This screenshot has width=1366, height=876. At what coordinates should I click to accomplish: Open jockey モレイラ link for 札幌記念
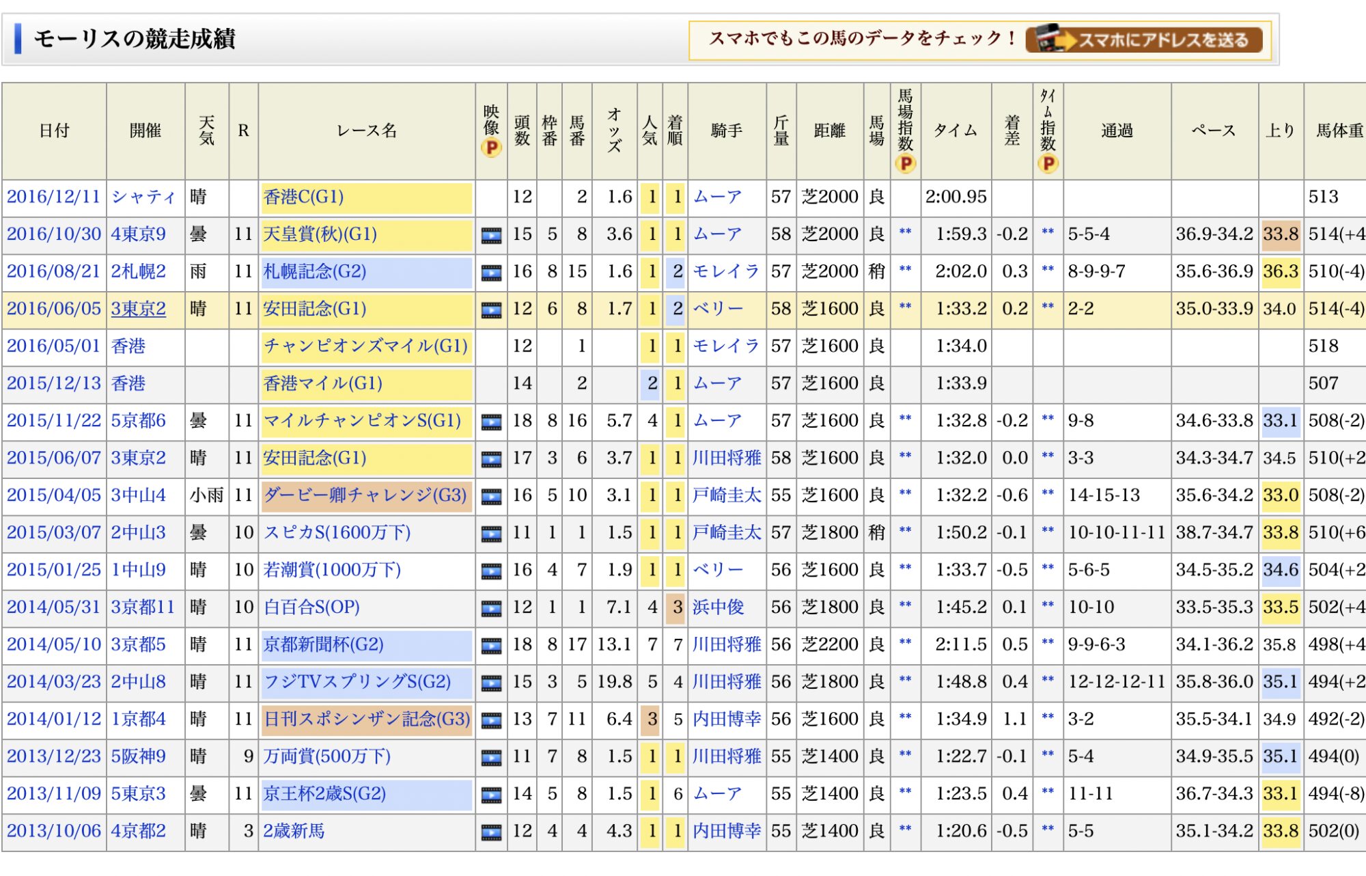coord(726,272)
